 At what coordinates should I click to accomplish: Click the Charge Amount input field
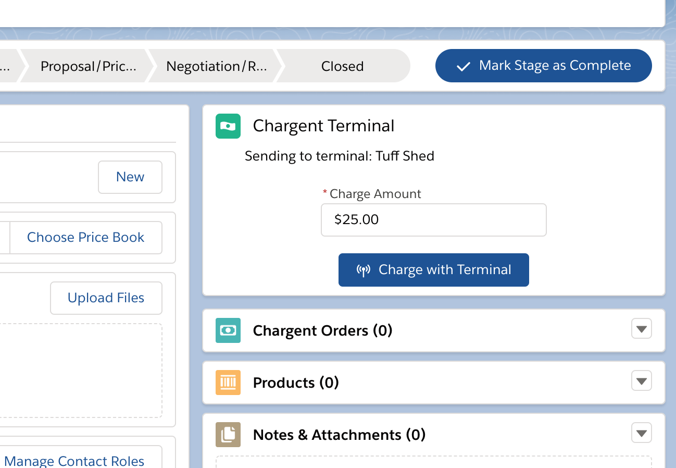pos(433,220)
